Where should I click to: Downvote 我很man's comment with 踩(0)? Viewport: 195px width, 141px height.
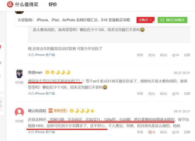coord(164,93)
